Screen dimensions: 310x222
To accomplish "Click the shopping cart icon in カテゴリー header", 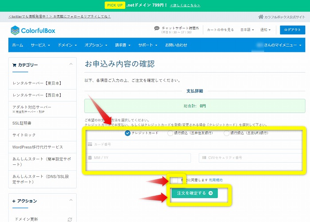I will [x=15, y=65].
